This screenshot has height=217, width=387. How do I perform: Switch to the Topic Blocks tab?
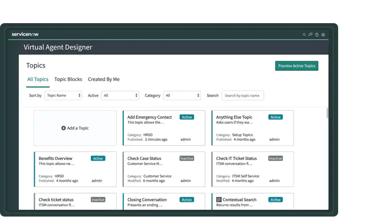[68, 79]
